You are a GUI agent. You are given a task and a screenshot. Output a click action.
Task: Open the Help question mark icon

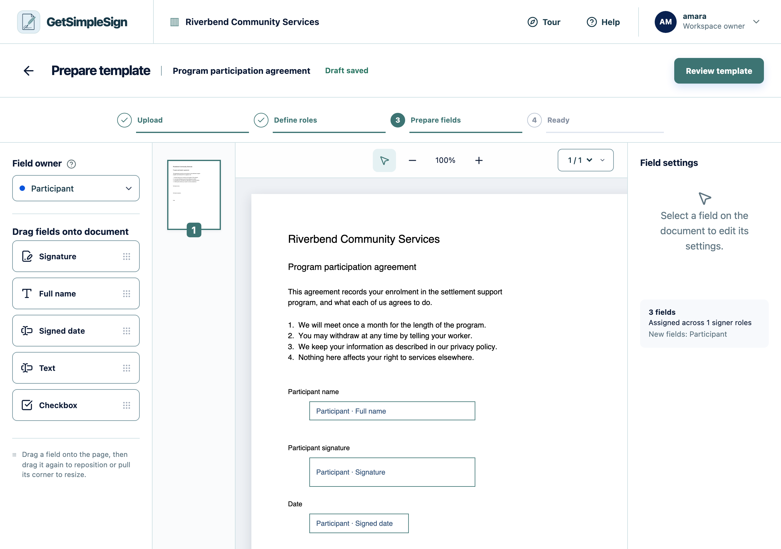pyautogui.click(x=592, y=22)
